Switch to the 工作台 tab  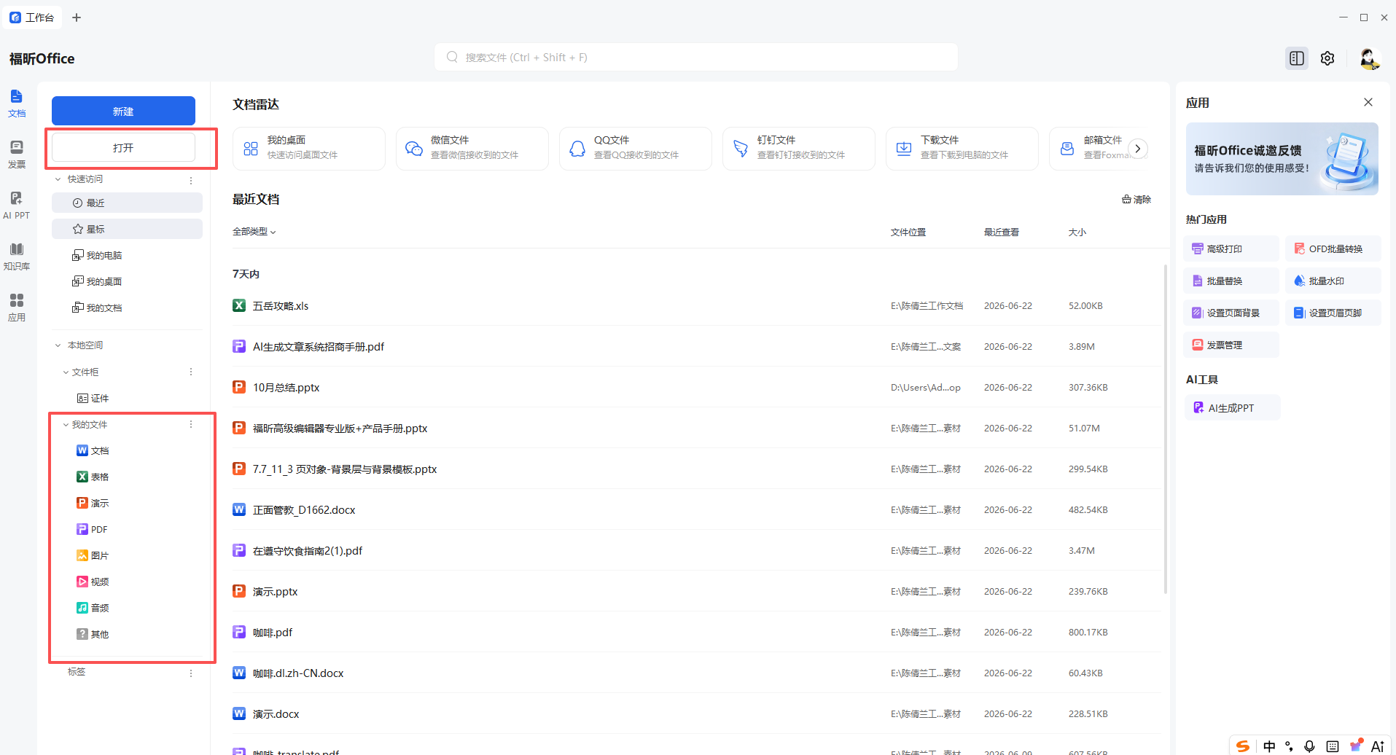tap(32, 17)
